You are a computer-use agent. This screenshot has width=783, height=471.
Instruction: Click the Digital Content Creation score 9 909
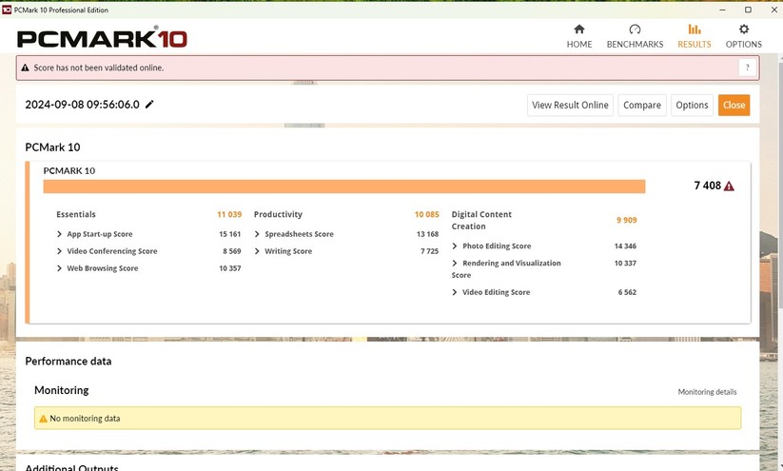[x=627, y=220]
